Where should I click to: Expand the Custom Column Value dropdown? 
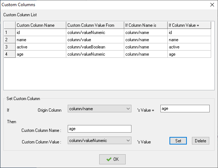click(100, 141)
